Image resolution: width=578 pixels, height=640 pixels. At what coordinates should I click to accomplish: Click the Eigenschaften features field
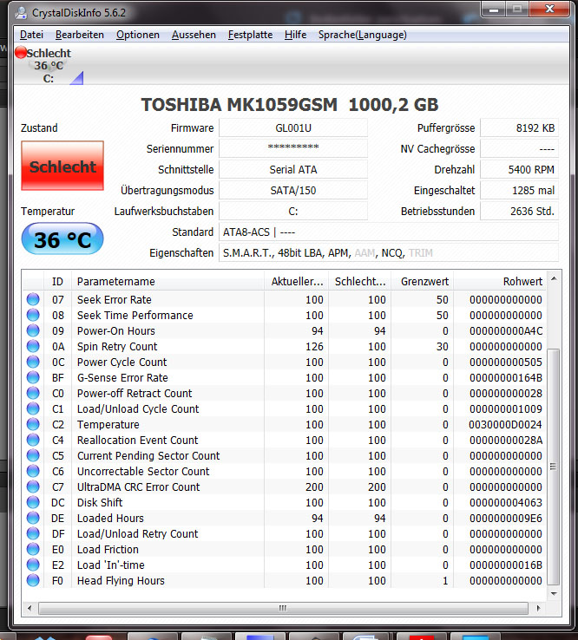pyautogui.click(x=389, y=252)
